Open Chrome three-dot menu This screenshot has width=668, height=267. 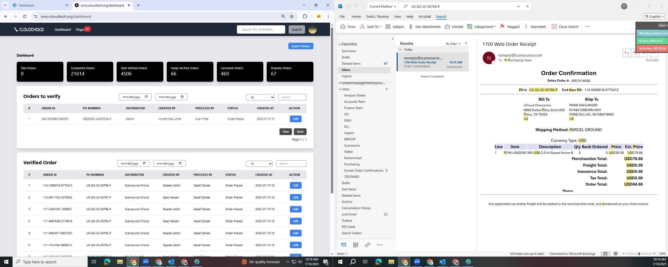pos(328,16)
